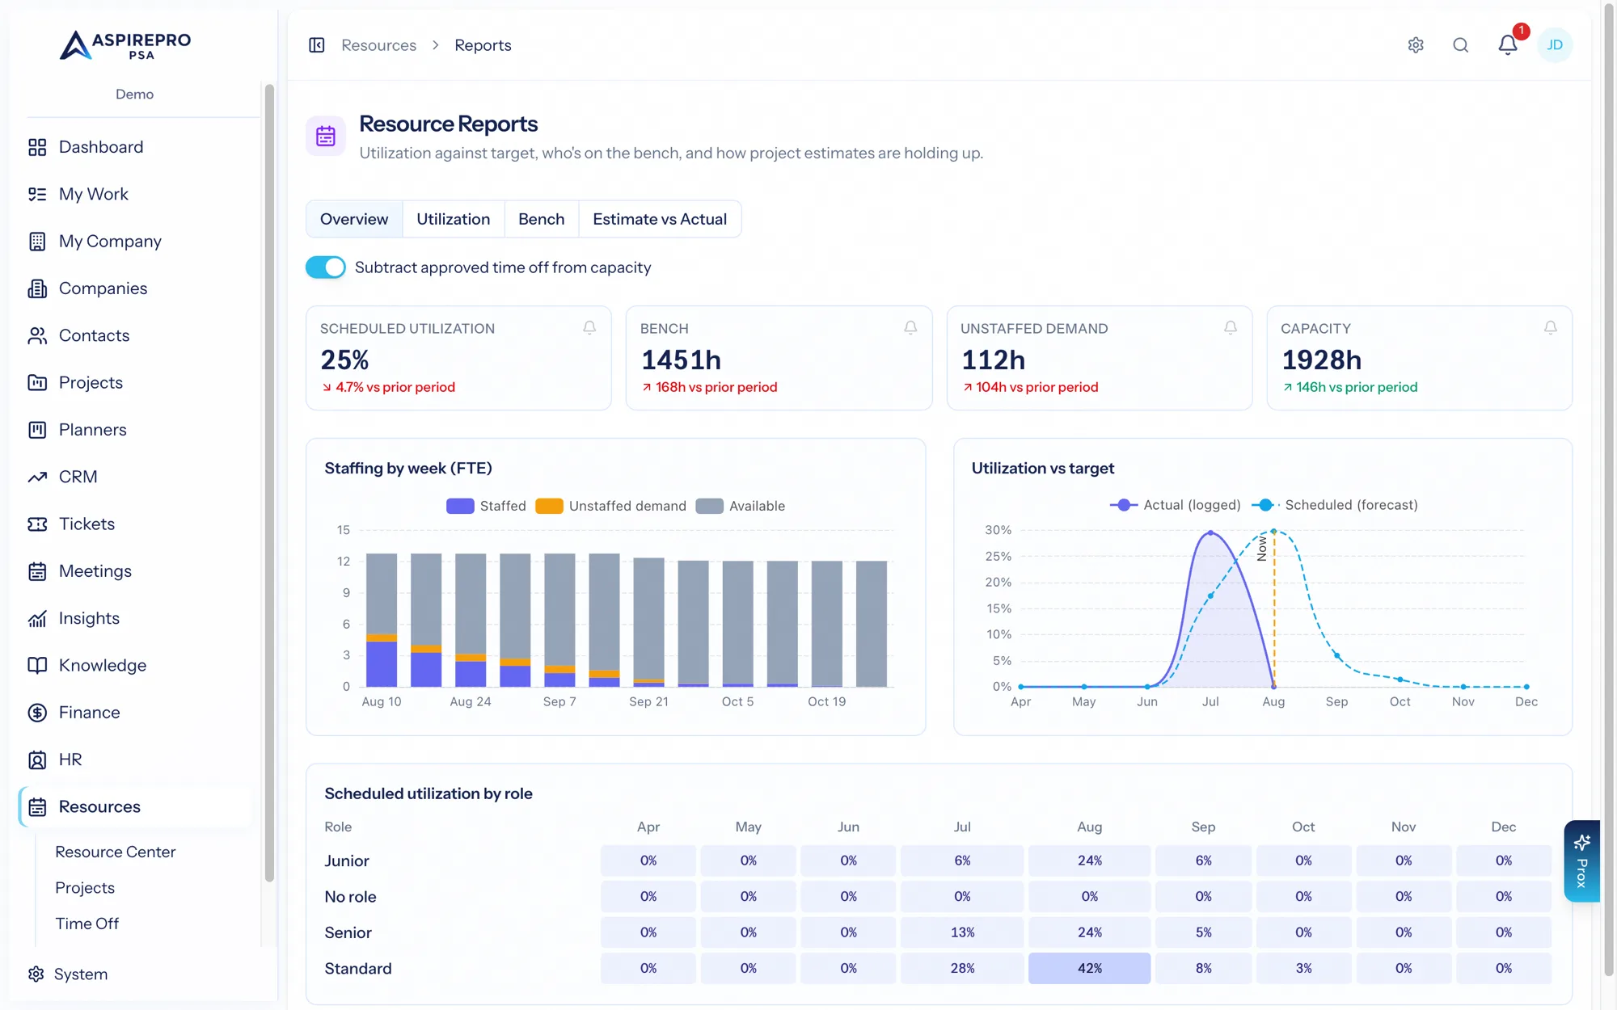The height and width of the screenshot is (1010, 1617).
Task: Click the Scheduled Utilization 25% card
Action: tap(458, 358)
